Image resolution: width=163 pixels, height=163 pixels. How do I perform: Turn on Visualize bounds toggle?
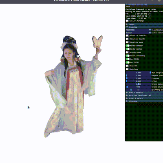pyautogui.click(x=128, y=39)
